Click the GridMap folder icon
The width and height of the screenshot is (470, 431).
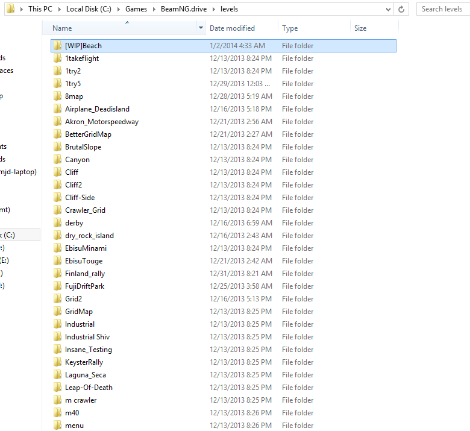[58, 311]
